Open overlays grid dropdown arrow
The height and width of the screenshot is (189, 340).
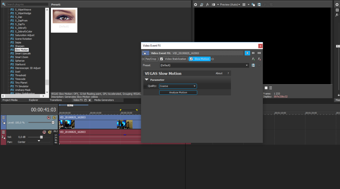[248, 5]
